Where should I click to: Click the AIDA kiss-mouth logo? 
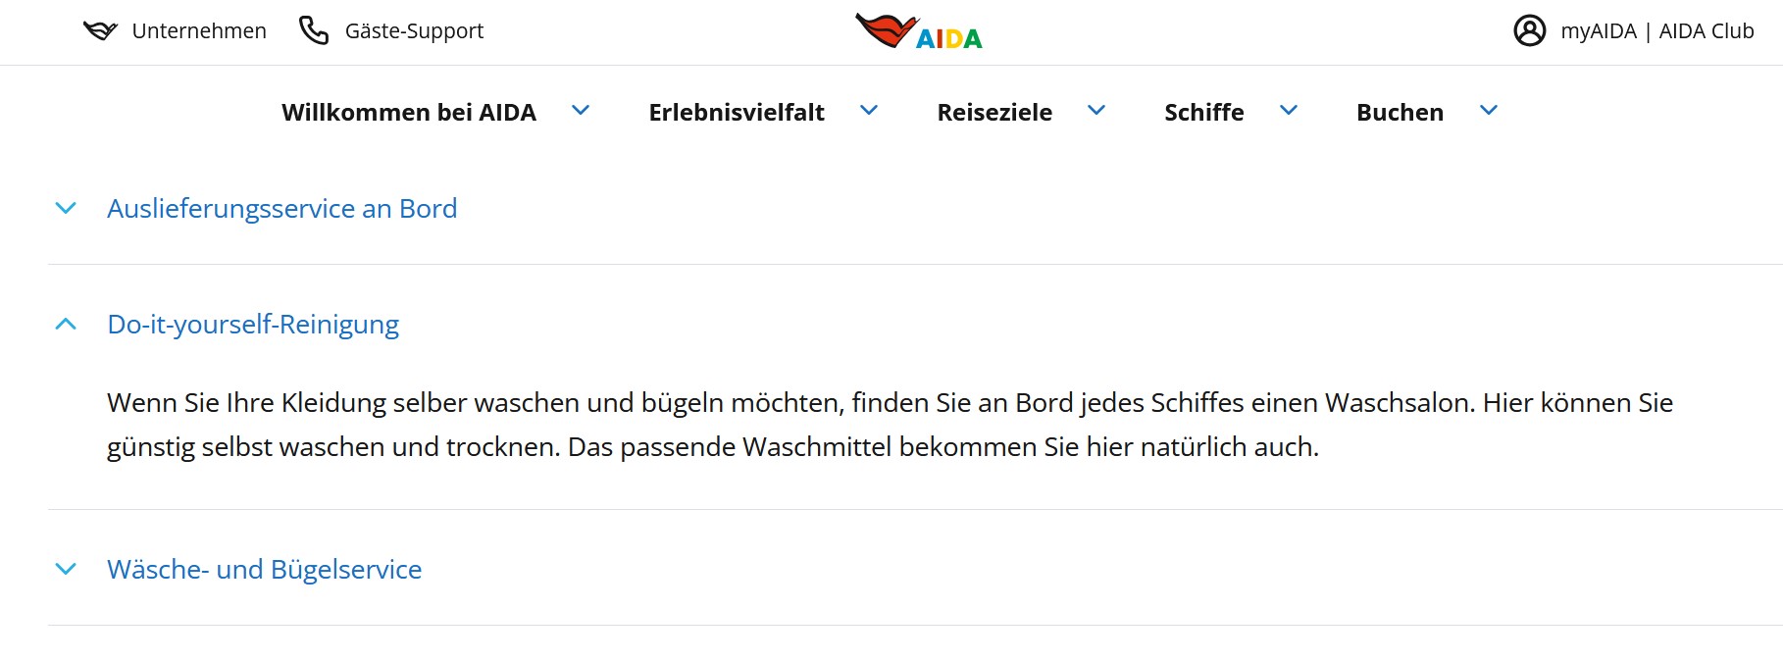click(x=918, y=32)
